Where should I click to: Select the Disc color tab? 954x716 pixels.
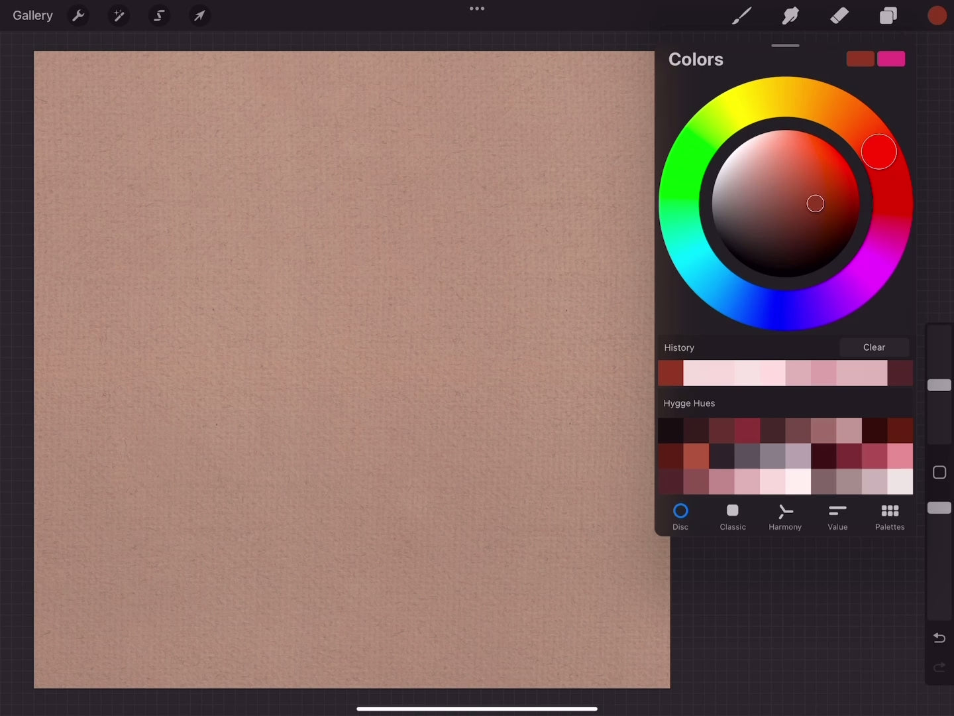pyautogui.click(x=680, y=517)
